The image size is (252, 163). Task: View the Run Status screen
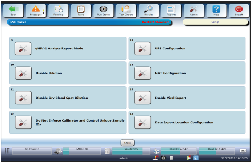click(x=104, y=11)
